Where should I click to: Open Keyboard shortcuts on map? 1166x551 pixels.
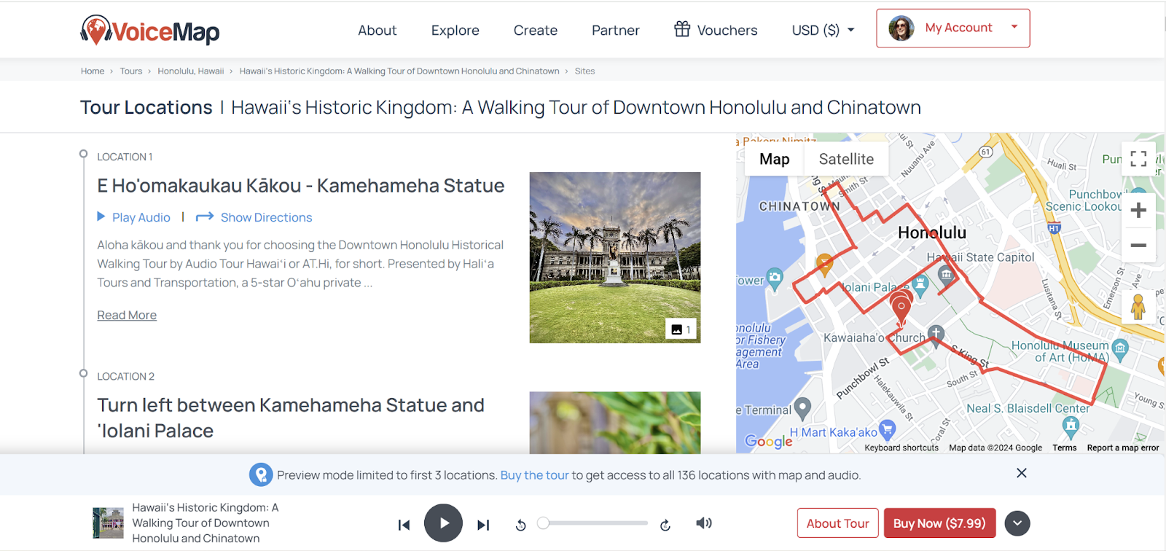click(x=901, y=448)
